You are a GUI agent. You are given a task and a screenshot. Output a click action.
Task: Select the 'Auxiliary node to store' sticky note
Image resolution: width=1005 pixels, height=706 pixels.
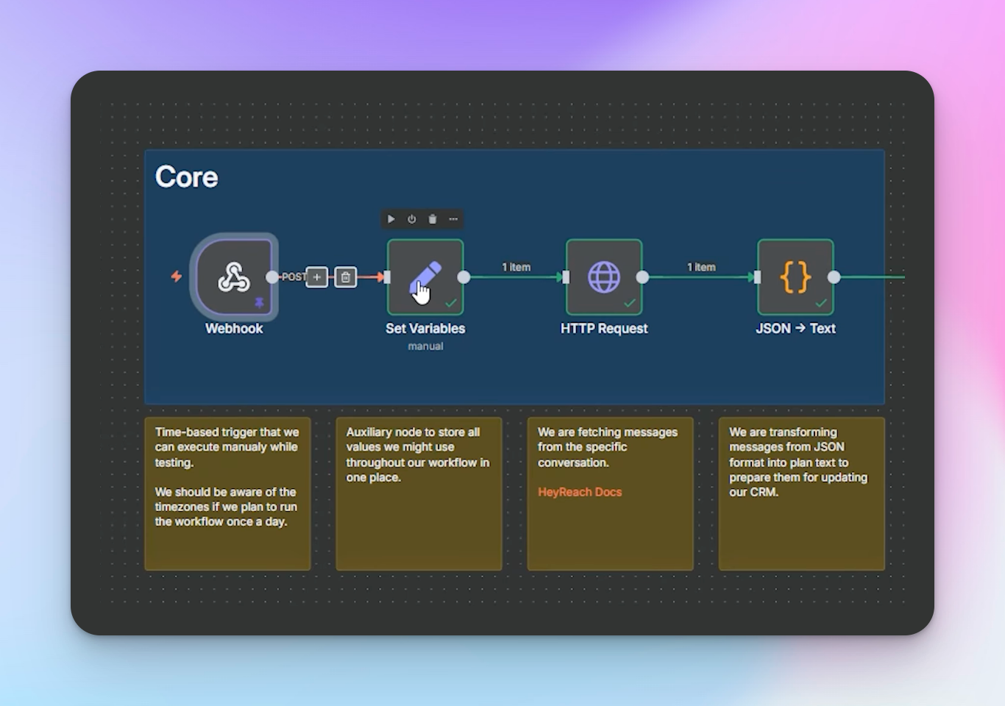(419, 493)
